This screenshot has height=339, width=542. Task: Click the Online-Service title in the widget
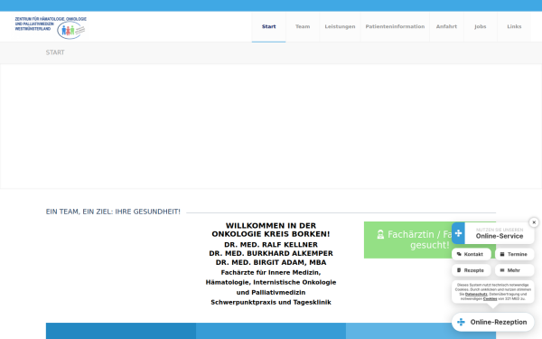(500, 236)
